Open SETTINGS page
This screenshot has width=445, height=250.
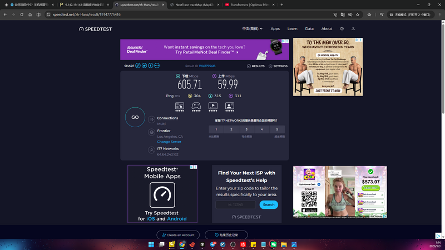(x=278, y=66)
